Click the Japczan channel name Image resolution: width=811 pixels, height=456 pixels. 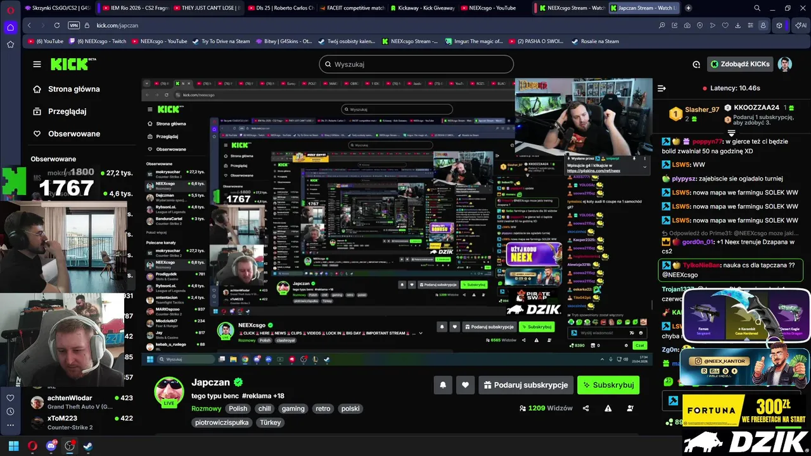[x=211, y=383]
